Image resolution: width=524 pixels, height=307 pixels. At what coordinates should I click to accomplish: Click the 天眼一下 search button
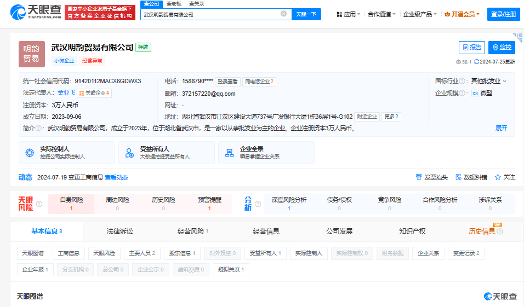coord(306,14)
